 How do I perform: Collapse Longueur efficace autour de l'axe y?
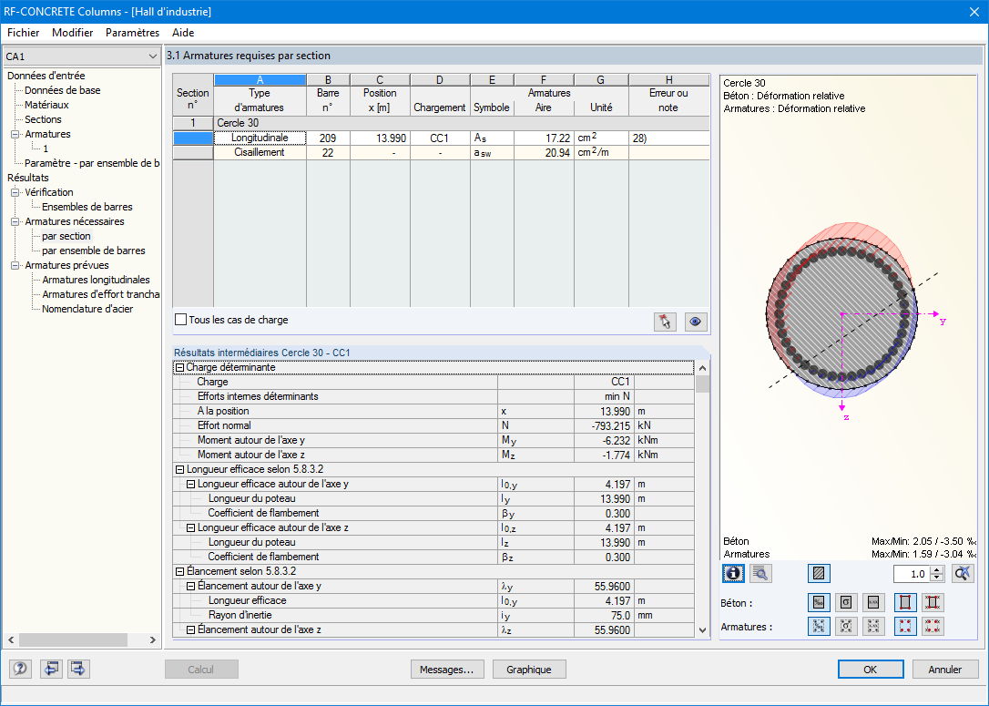(x=190, y=484)
